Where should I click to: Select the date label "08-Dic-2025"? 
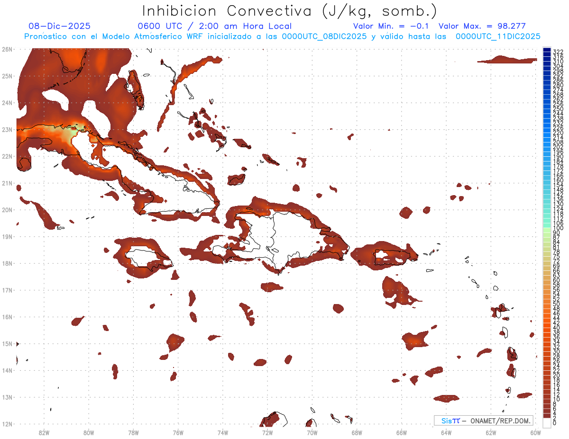pos(59,27)
